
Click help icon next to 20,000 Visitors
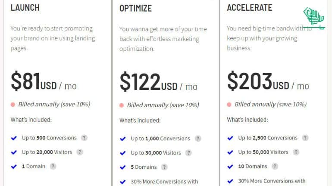[80, 152]
